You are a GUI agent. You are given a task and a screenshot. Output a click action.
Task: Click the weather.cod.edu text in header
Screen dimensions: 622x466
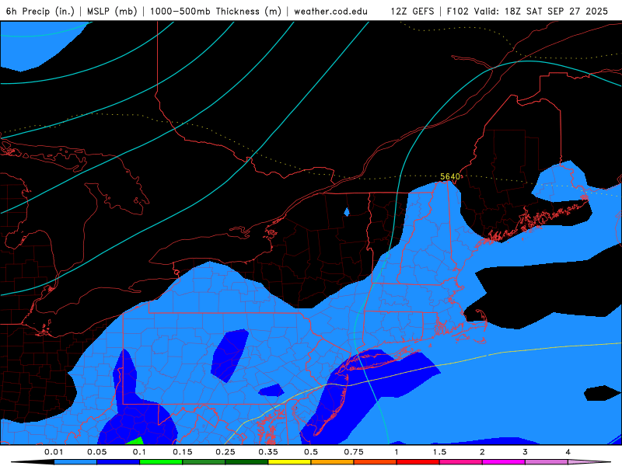331,12
